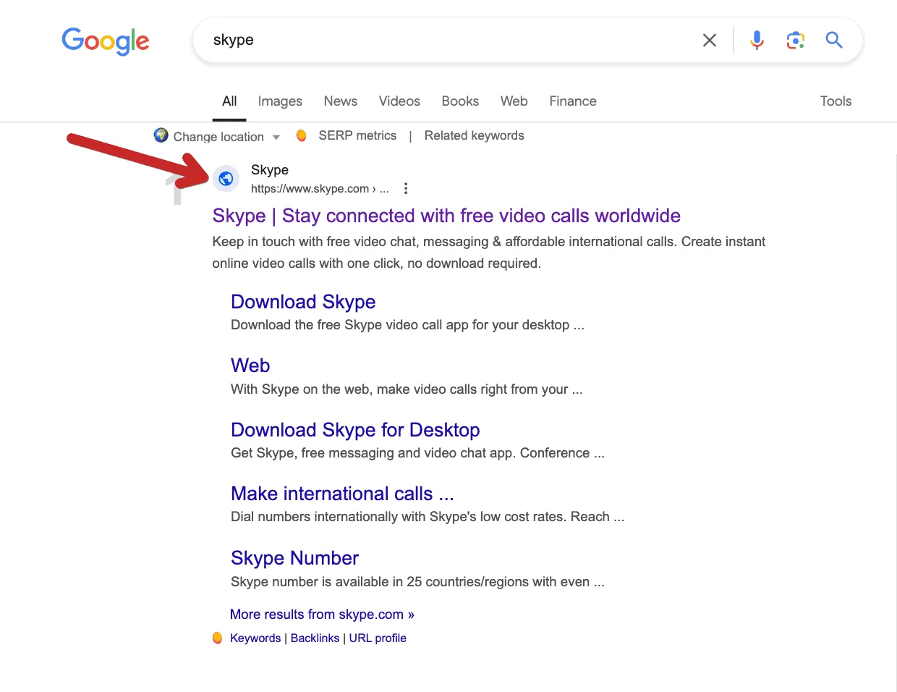Open Google Lens image search
The image size is (897, 692).
(795, 41)
